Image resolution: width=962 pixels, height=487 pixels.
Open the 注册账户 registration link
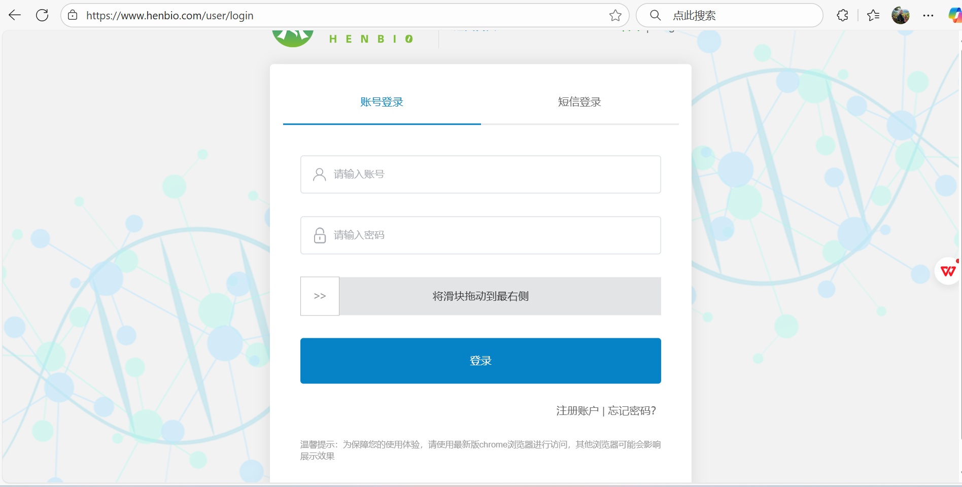pyautogui.click(x=577, y=411)
